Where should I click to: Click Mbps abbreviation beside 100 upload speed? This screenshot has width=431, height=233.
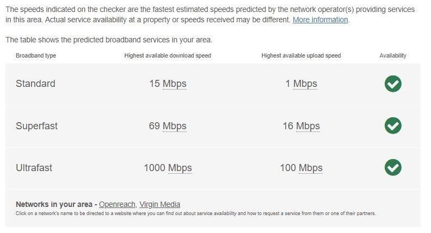click(310, 168)
